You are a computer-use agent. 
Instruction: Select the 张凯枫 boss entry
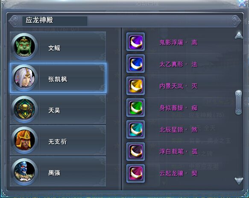tap(58, 78)
